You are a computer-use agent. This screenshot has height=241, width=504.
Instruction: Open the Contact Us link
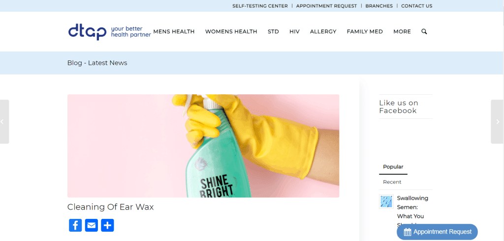(x=416, y=6)
